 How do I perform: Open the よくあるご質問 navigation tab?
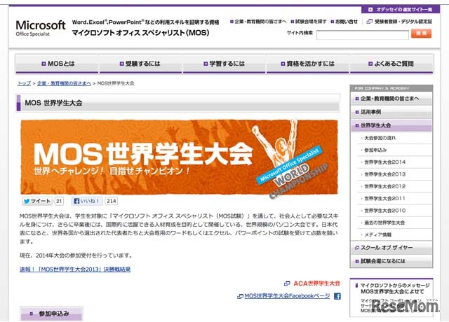click(391, 64)
